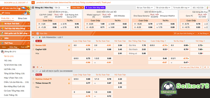Click the sort icon at top-right filter bar

pyautogui.click(x=207, y=8)
